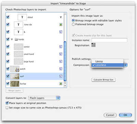137x124 pixels.
Task: Click the Merge Layers button
Action: tap(14, 91)
